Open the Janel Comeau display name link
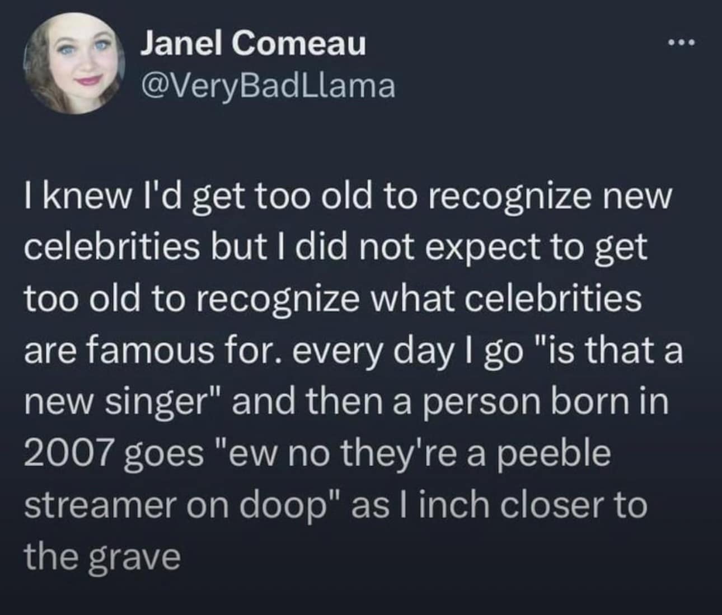The image size is (722, 615). (x=252, y=44)
